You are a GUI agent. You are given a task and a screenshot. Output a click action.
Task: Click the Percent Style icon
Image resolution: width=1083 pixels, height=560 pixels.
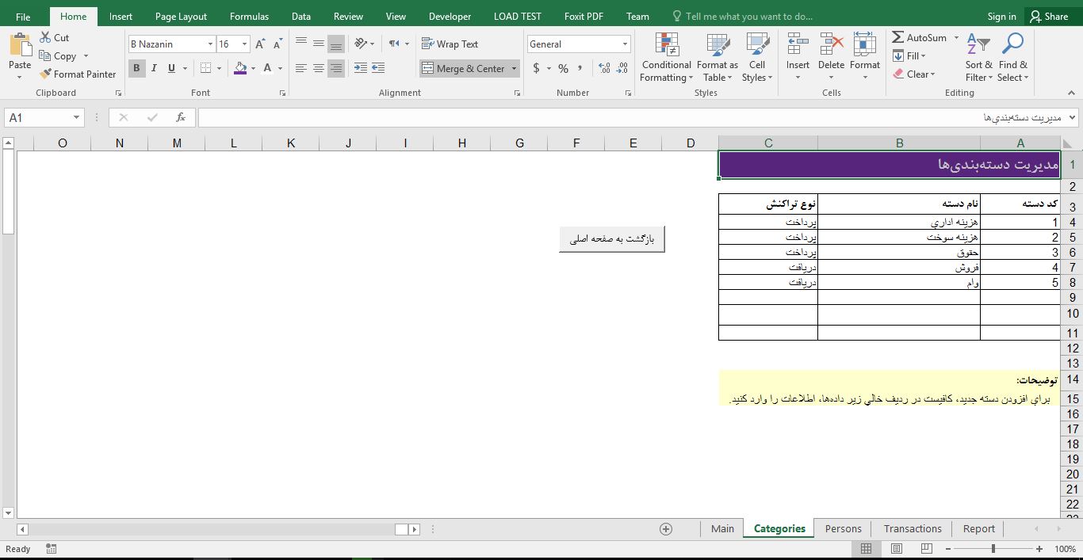coord(563,69)
